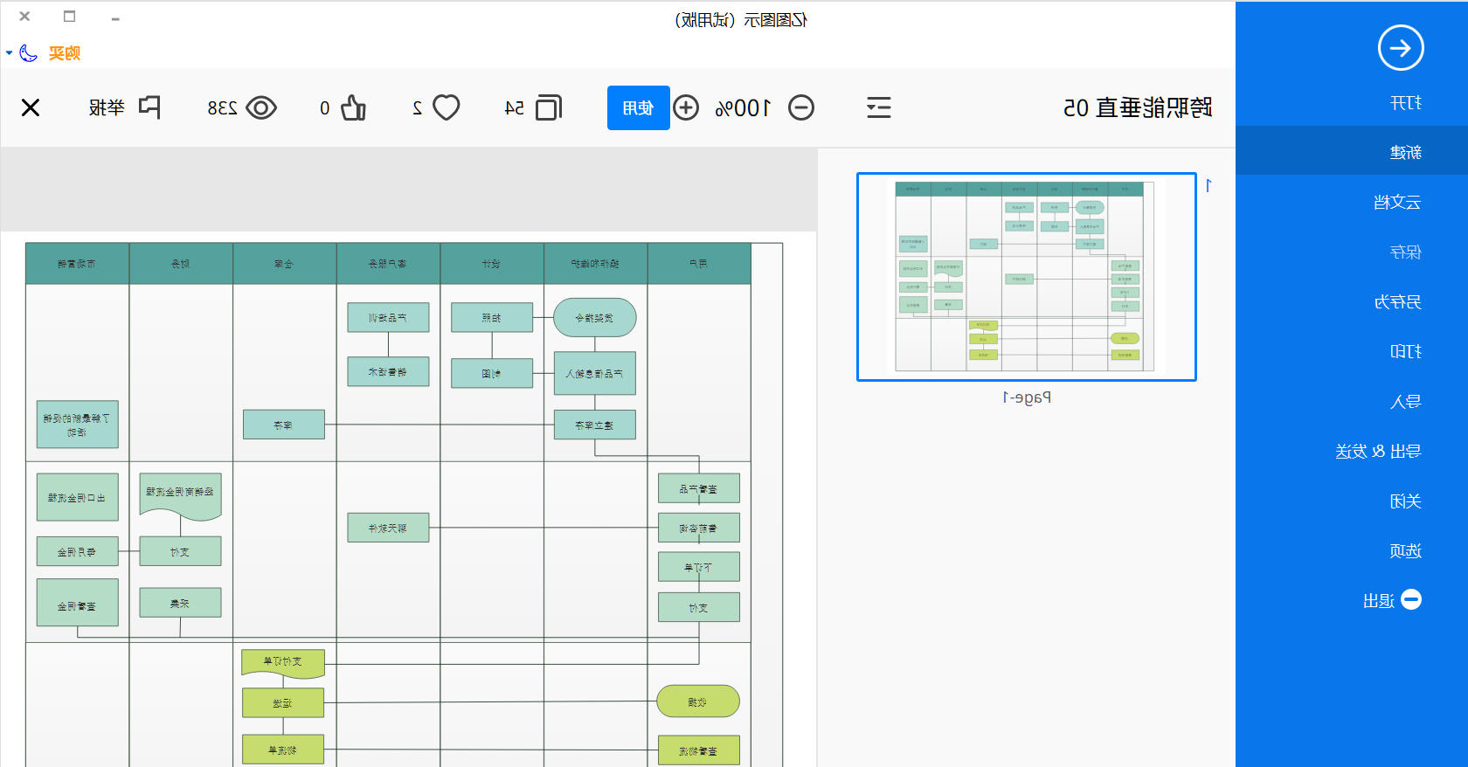The width and height of the screenshot is (1468, 767).
Task: Toggle the heart favorite icon showing 2
Action: (x=447, y=107)
